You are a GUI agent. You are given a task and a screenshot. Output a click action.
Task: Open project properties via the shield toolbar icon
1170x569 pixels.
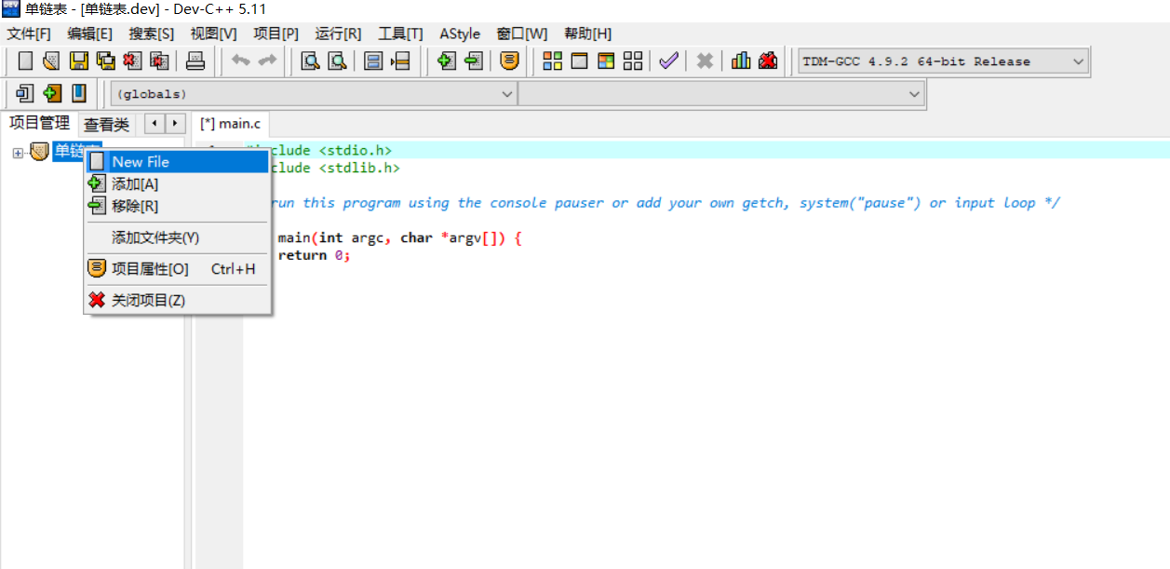[x=509, y=60]
